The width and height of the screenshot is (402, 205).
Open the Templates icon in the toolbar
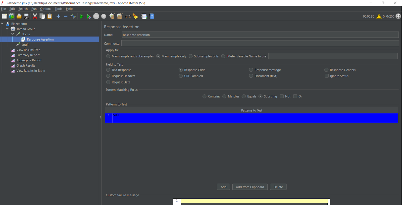[12, 16]
